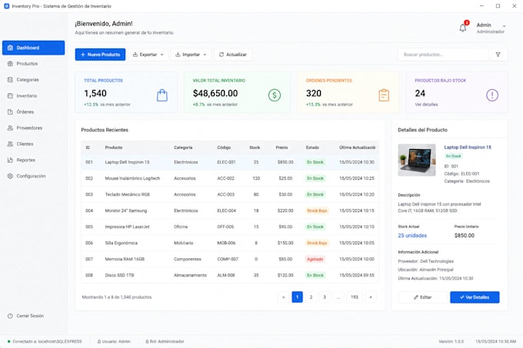
Task: Click the shopping bag icon in Total Productos
Action: click(x=162, y=95)
